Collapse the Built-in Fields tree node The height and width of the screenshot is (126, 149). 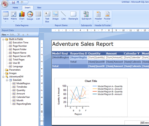(x=3, y=39)
